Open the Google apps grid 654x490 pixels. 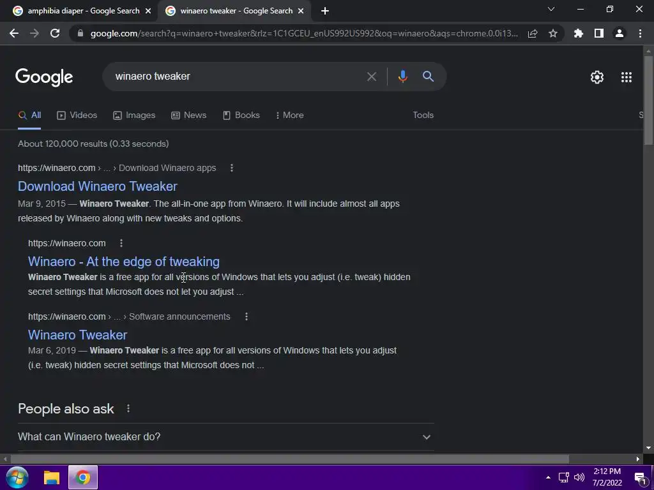[627, 77]
